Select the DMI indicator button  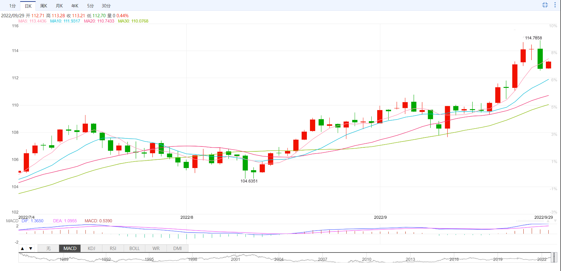tap(177, 248)
